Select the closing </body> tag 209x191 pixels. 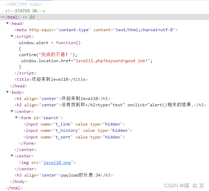click(x=18, y=181)
